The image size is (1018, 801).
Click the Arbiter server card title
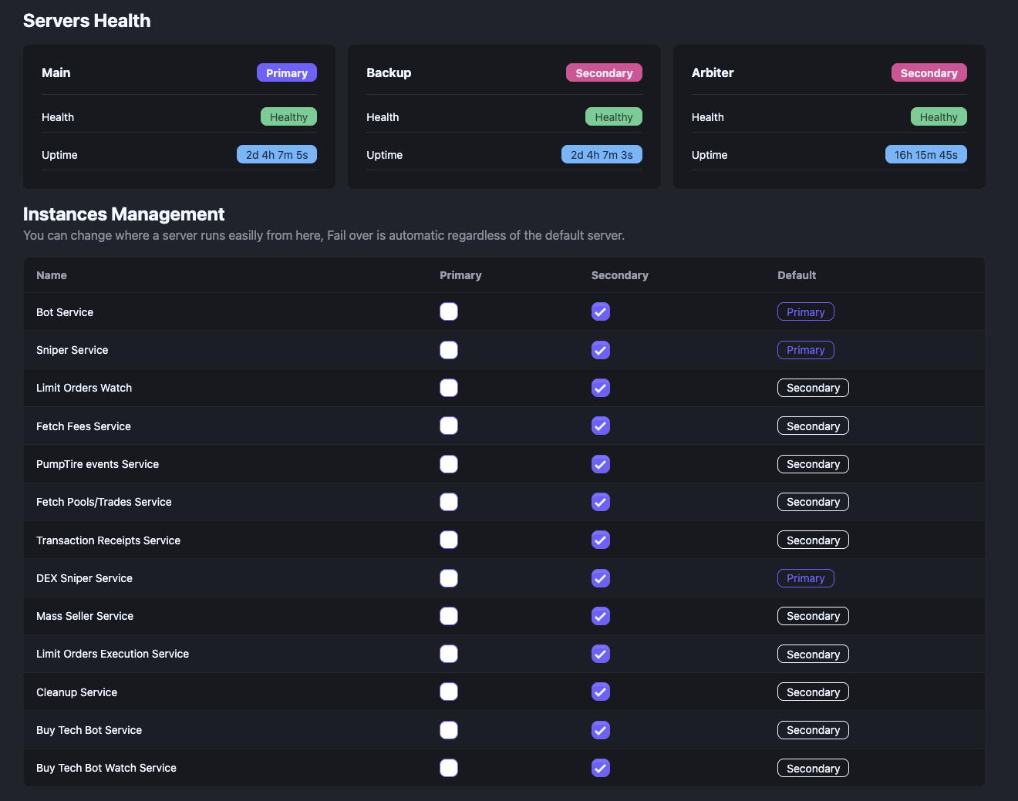(713, 72)
